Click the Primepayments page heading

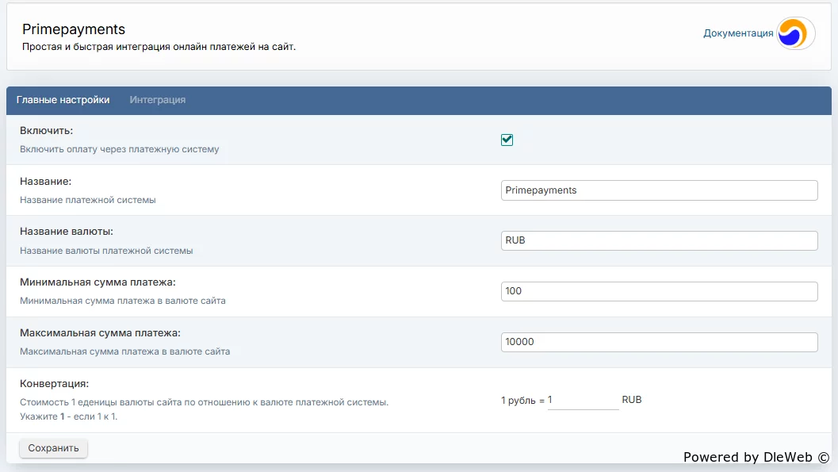pos(74,29)
